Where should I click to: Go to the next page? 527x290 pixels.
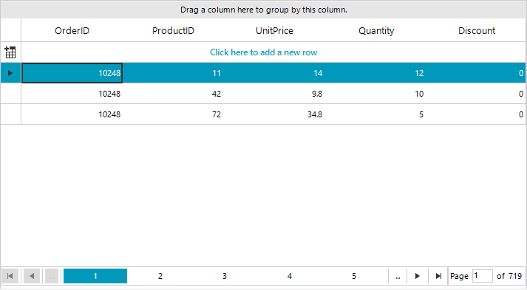(418, 276)
